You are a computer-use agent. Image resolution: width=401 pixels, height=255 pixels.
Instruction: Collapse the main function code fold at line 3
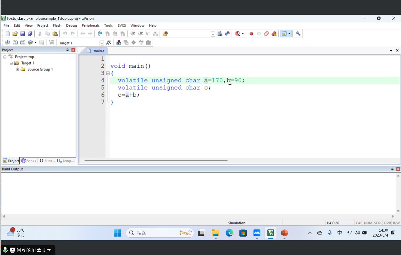click(108, 73)
